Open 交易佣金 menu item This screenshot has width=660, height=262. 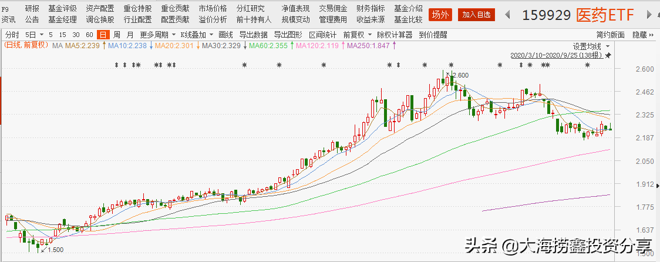click(333, 8)
